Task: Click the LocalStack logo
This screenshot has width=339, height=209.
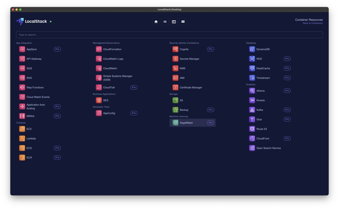Action: 32,21
